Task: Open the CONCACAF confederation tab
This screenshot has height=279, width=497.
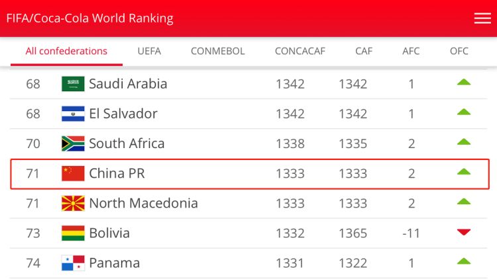Action: point(300,51)
